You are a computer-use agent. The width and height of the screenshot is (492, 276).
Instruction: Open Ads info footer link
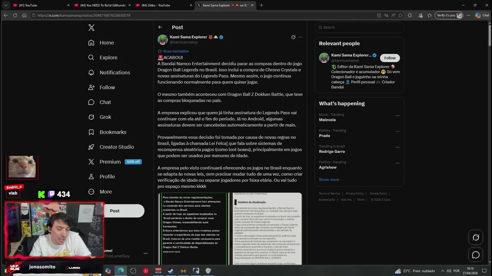point(346,200)
